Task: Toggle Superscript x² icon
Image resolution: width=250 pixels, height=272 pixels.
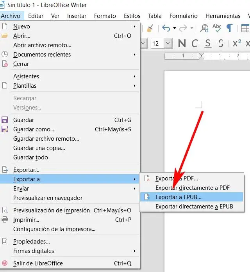Action: pos(237,43)
